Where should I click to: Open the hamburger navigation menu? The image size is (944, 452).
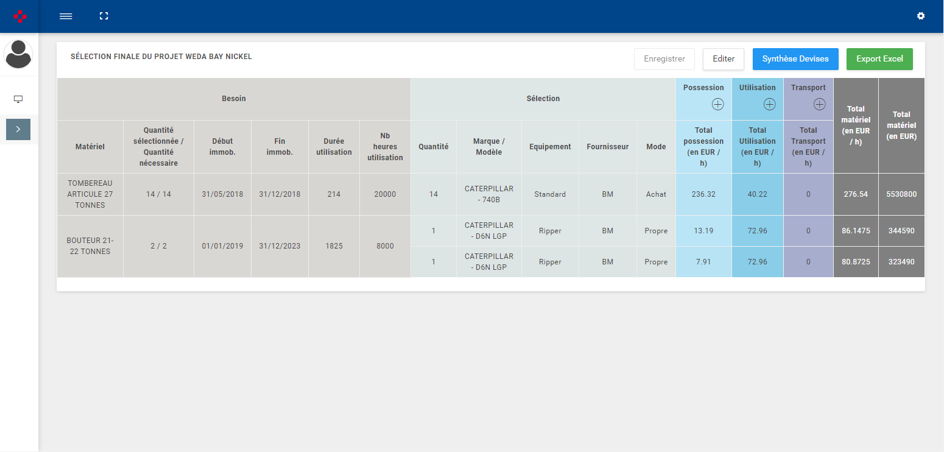66,16
